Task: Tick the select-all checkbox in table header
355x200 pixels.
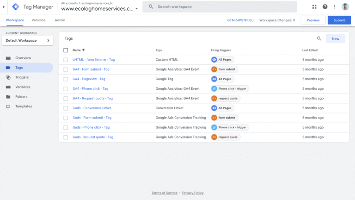Action: 66,50
